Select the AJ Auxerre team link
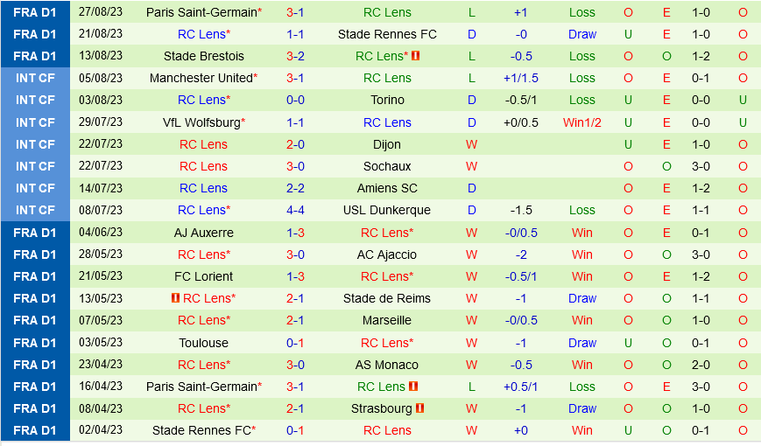This screenshot has width=761, height=446. (203, 233)
